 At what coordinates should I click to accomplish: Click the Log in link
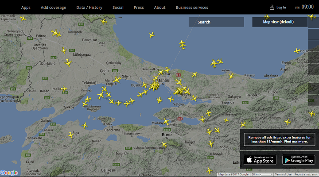click(281, 8)
